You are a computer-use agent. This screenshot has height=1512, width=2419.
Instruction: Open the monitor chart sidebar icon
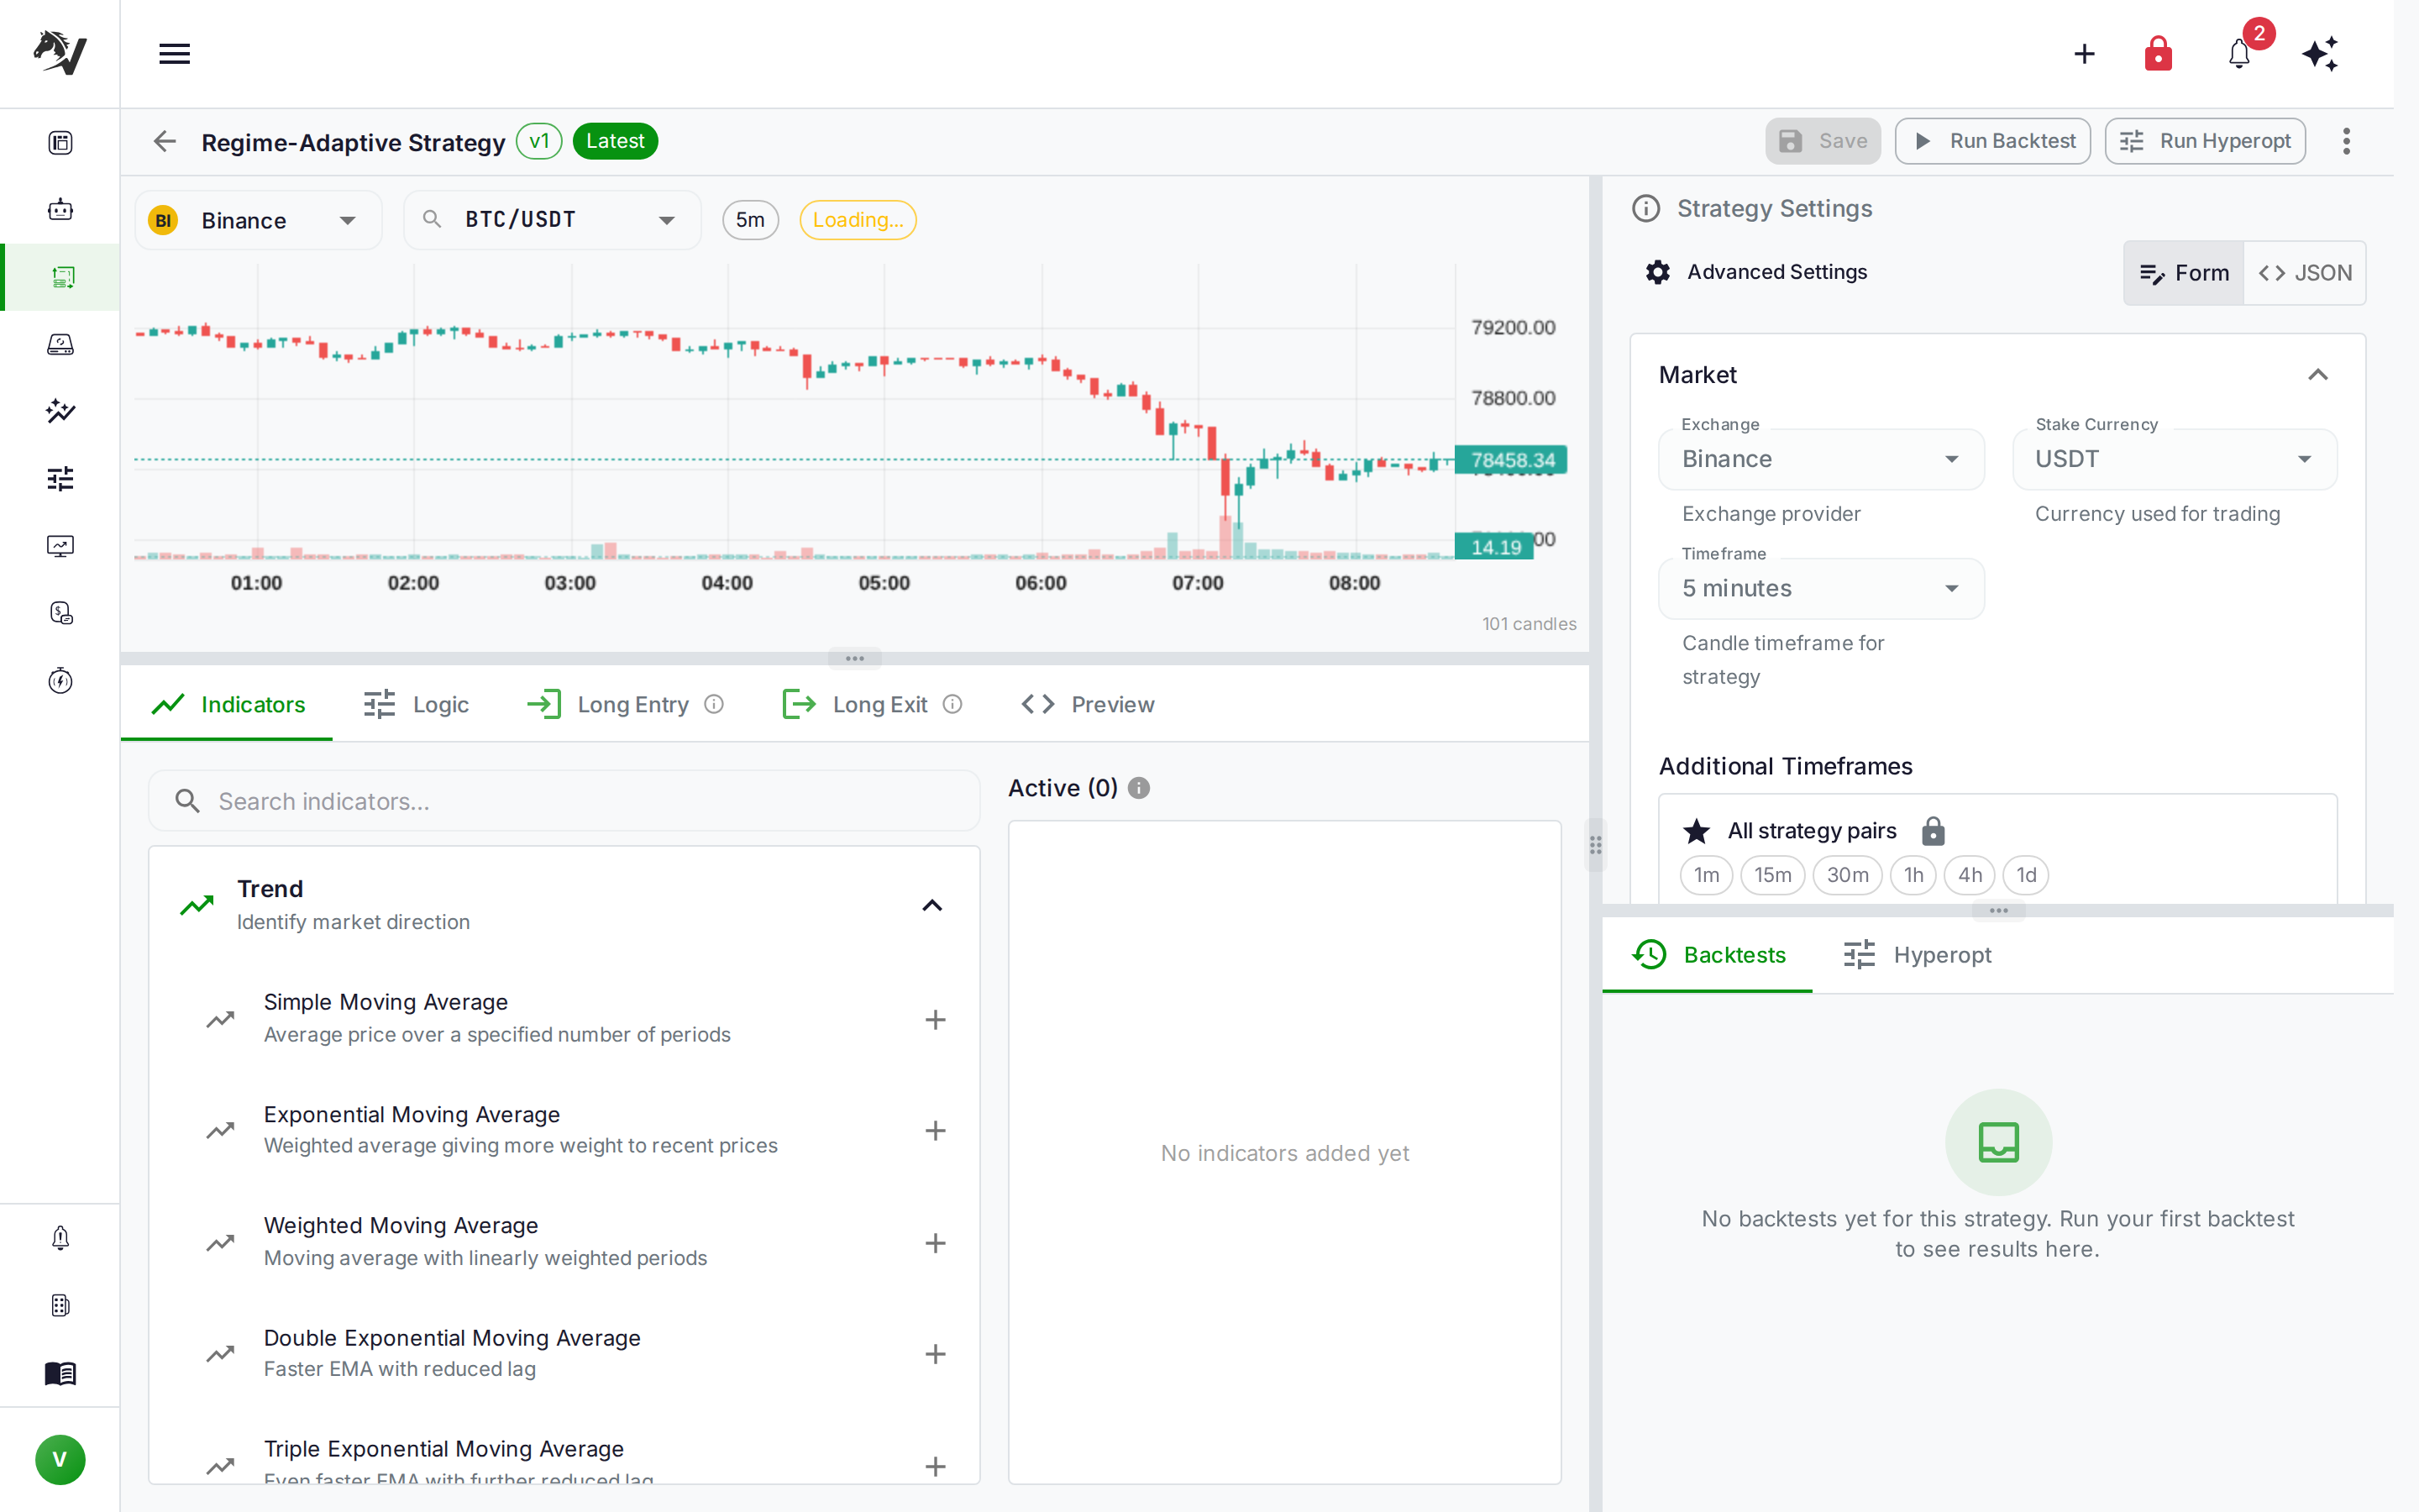tap(60, 546)
